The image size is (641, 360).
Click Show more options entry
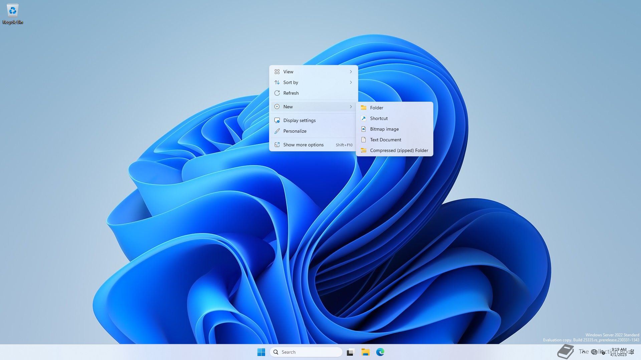point(313,145)
